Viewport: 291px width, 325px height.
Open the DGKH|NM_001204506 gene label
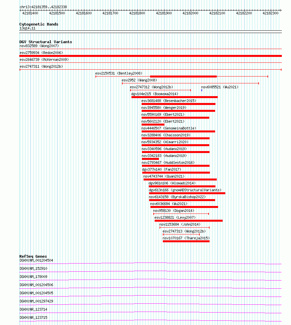pos(36,285)
